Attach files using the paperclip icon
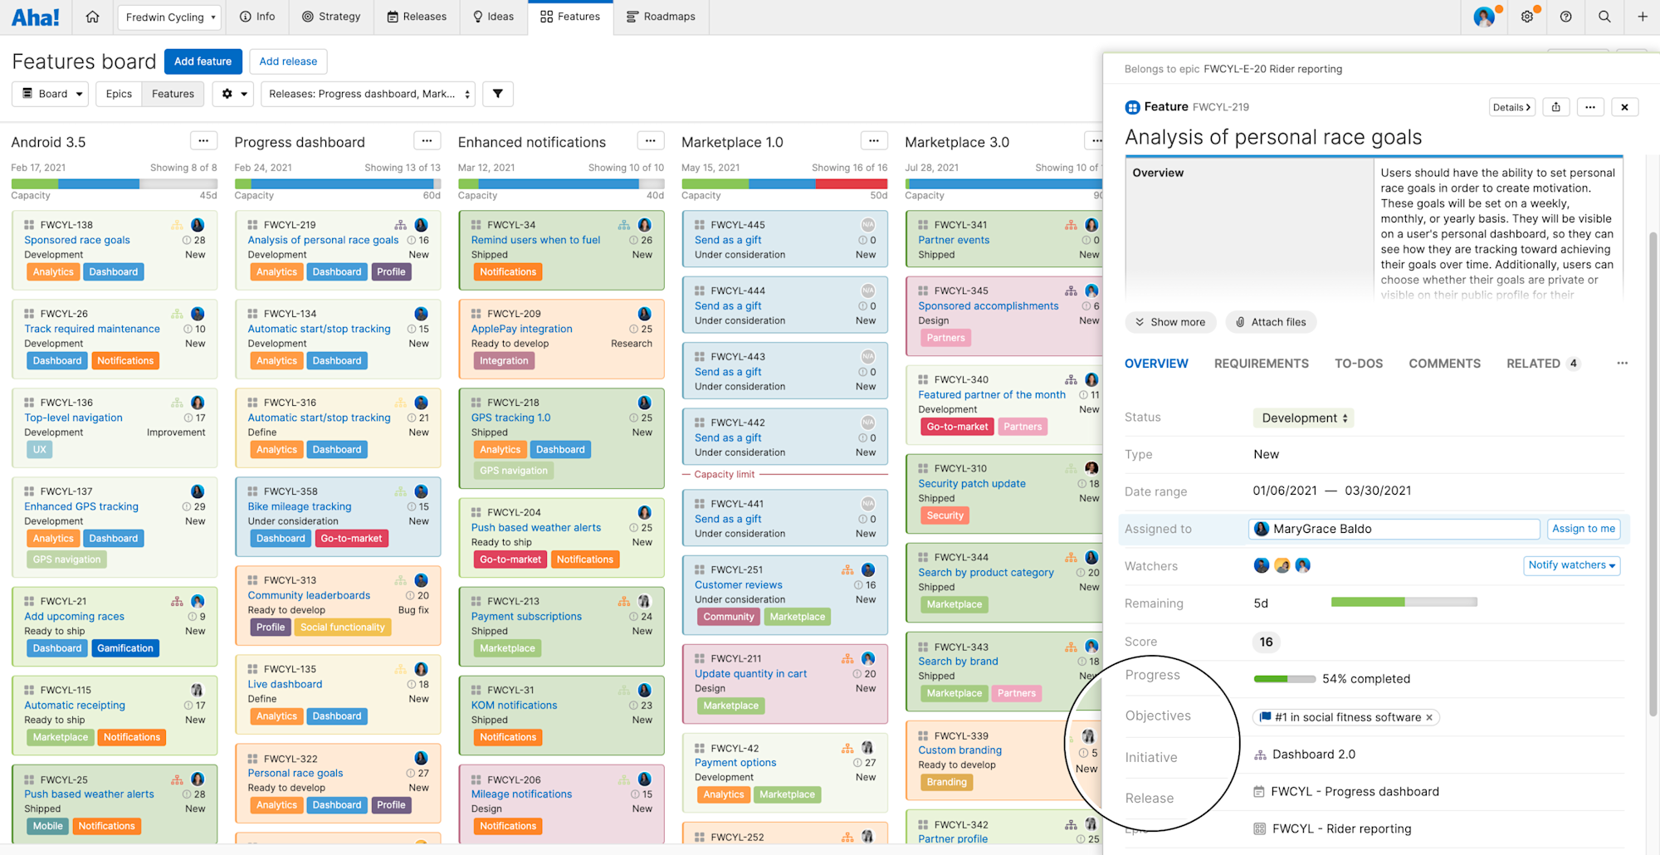 coord(1271,322)
